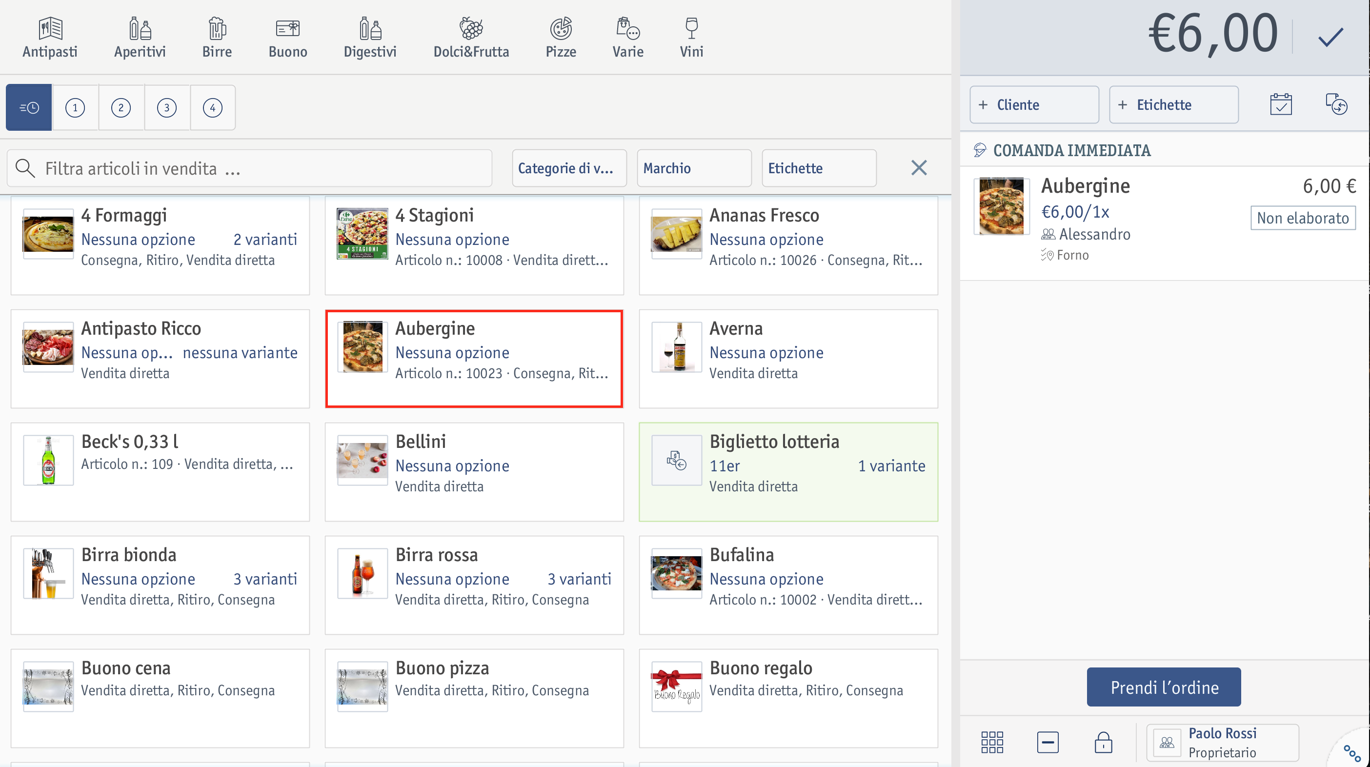Open the Vini category
1370x767 pixels.
click(x=691, y=37)
